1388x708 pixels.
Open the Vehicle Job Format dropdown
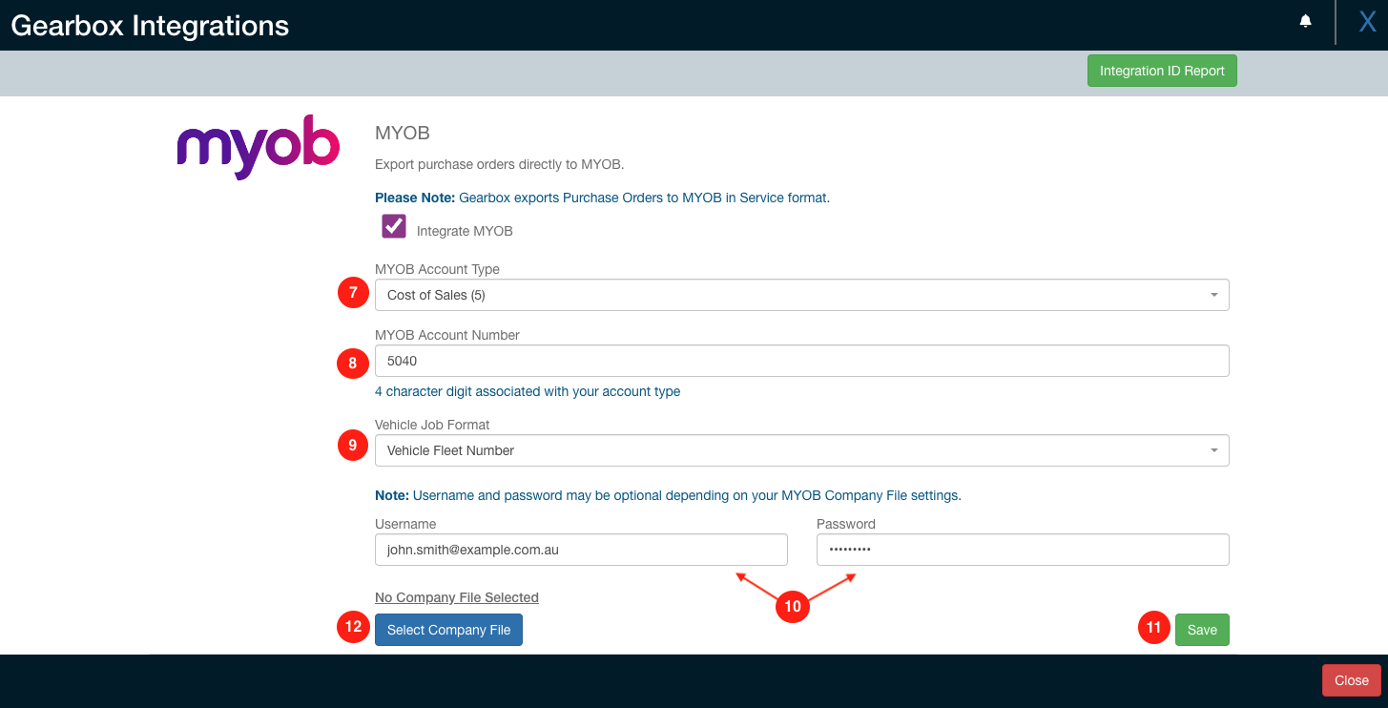(801, 449)
